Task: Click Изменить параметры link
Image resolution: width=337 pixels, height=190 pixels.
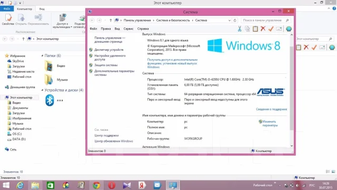Action: coord(270,123)
